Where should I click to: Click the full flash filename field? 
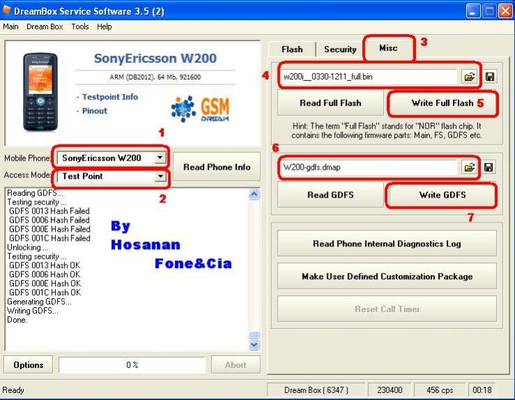pyautogui.click(x=369, y=77)
